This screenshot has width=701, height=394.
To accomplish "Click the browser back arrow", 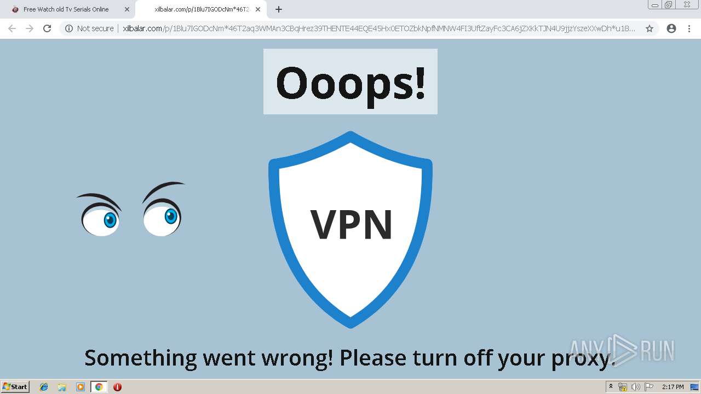I will tap(12, 28).
